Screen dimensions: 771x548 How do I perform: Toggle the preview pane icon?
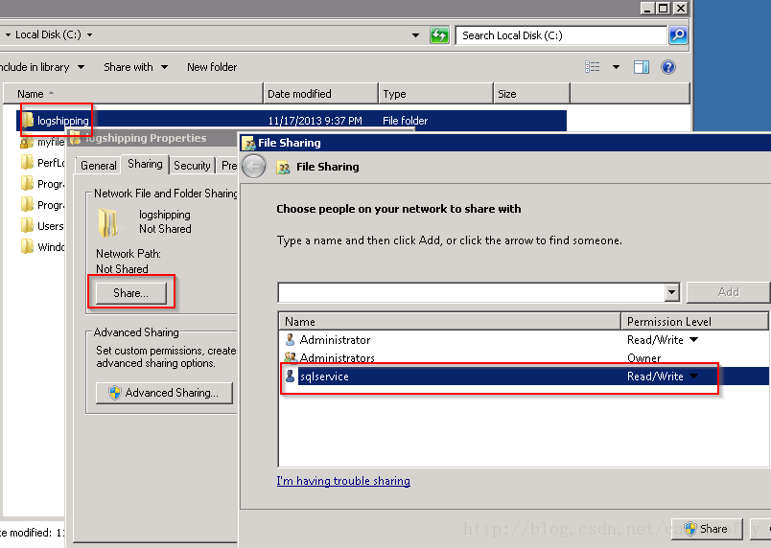point(642,67)
